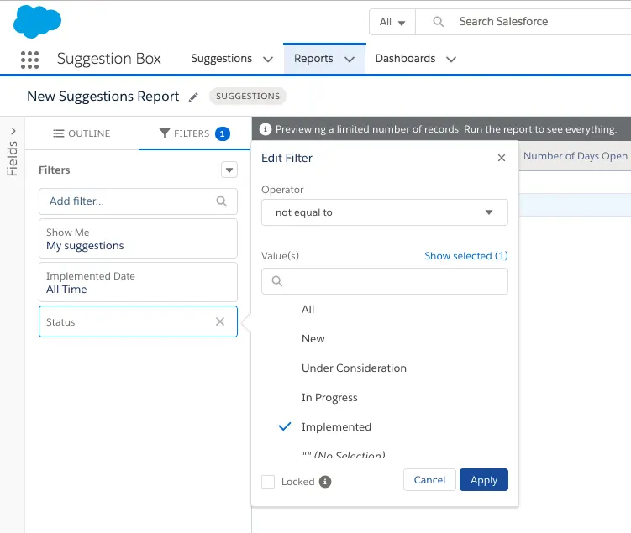Select All values option
Viewport: 631px width, 533px height.
coord(308,310)
